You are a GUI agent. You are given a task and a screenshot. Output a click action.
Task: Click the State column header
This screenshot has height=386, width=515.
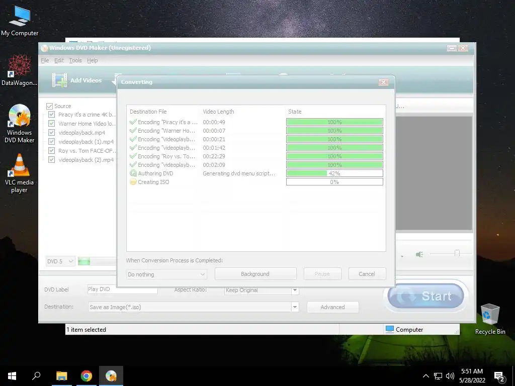pyautogui.click(x=295, y=112)
